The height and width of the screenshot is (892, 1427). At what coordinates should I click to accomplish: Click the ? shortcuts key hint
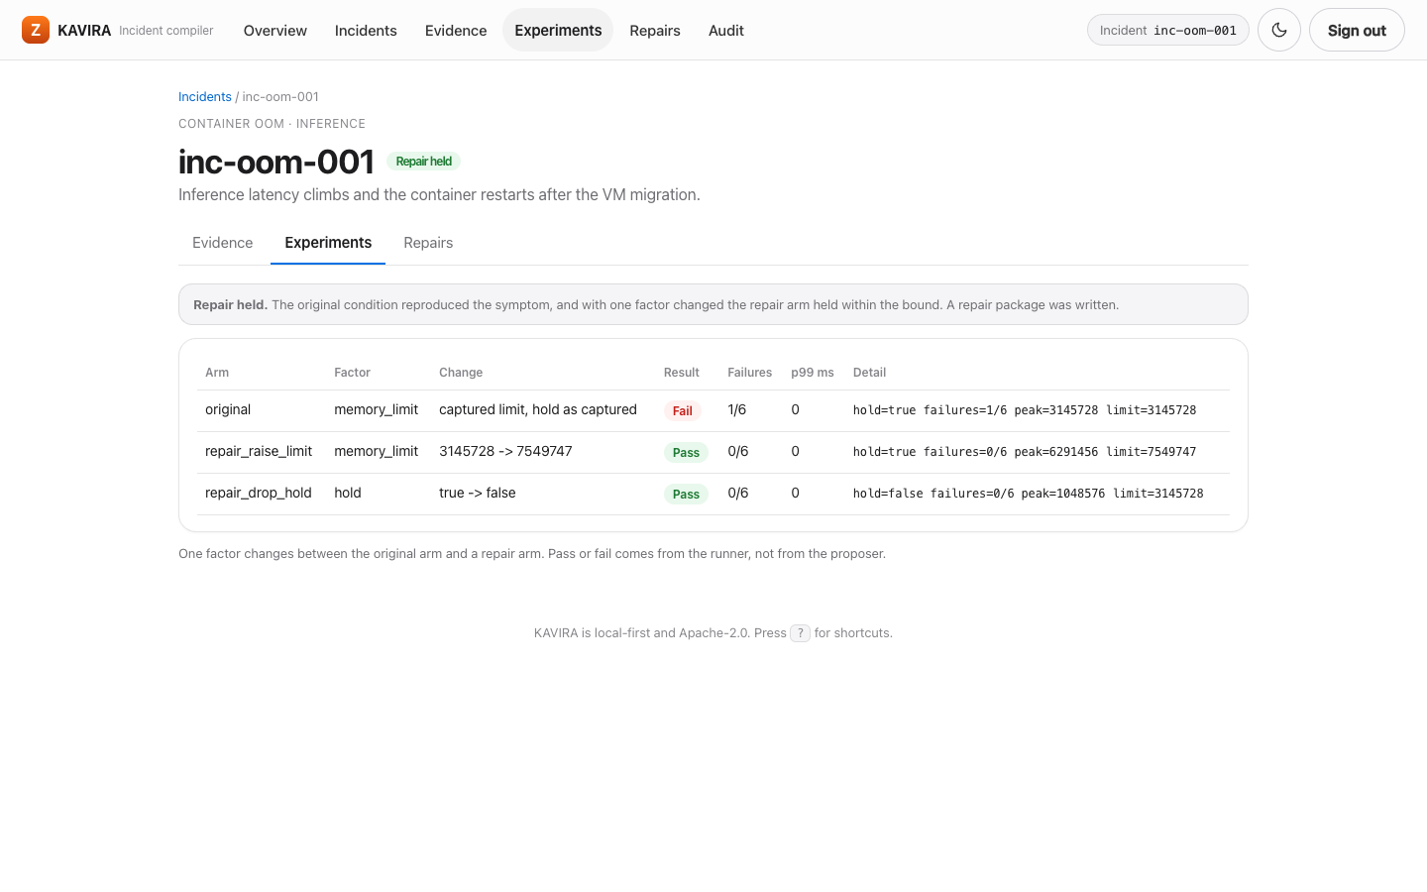click(x=801, y=633)
